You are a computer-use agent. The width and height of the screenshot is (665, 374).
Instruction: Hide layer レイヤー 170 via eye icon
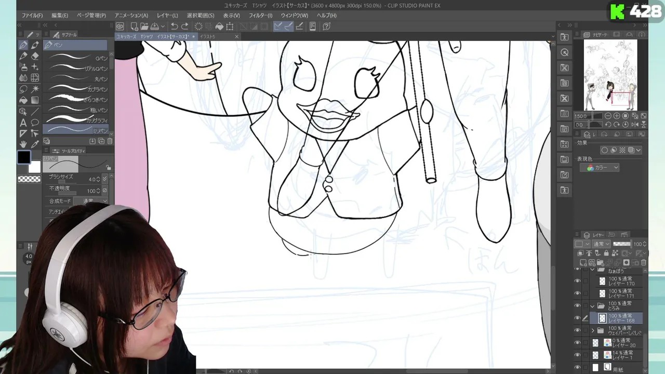click(577, 281)
